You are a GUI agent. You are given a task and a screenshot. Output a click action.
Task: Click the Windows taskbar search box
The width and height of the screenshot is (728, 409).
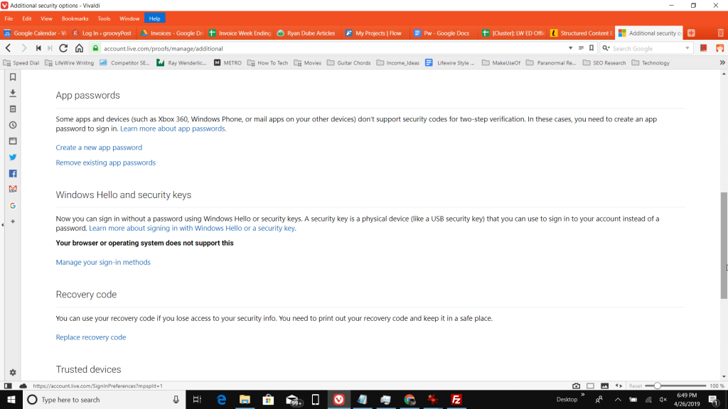[104, 400]
